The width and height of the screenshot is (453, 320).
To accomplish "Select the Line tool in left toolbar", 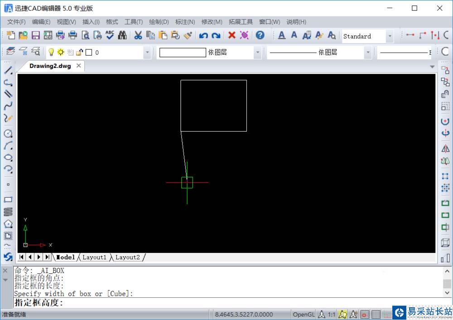I will 8,70.
